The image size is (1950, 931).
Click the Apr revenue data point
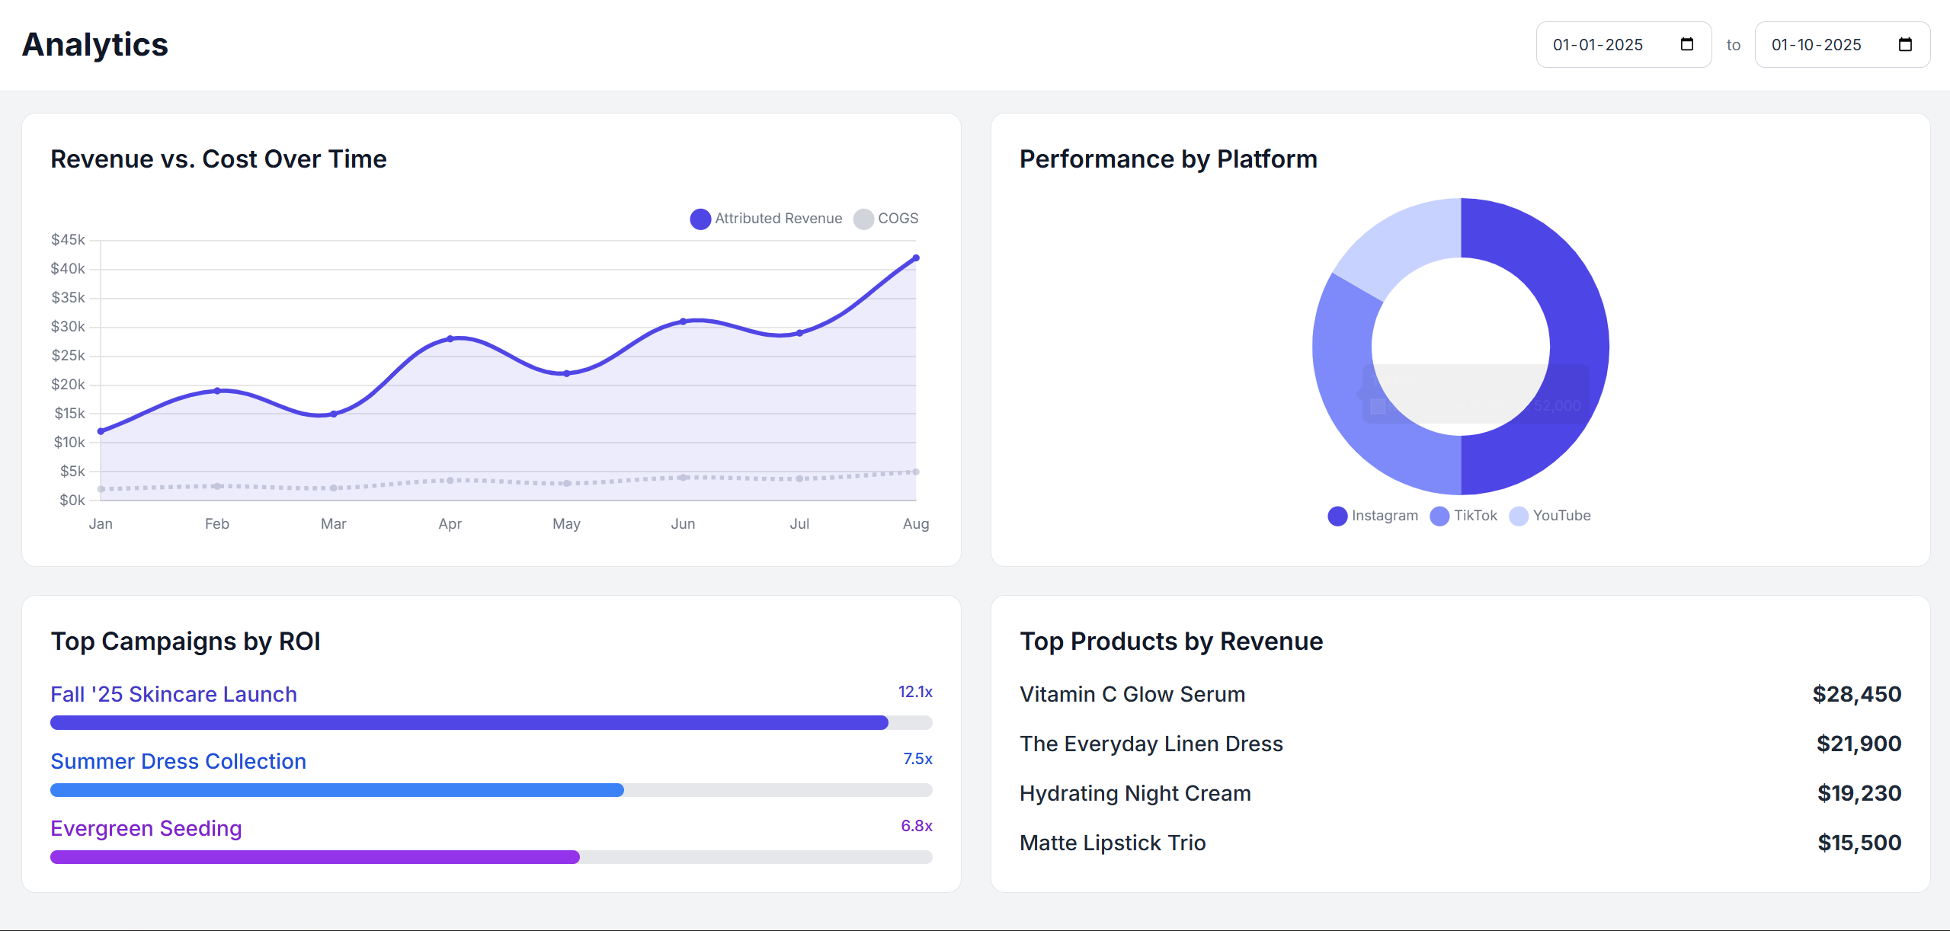tap(450, 338)
